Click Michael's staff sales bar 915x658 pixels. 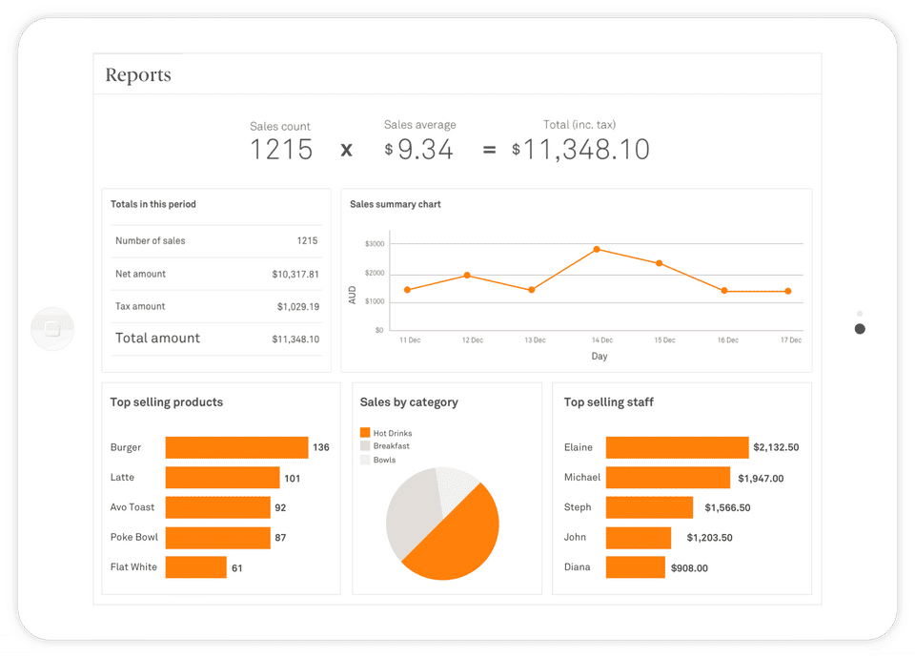point(668,478)
